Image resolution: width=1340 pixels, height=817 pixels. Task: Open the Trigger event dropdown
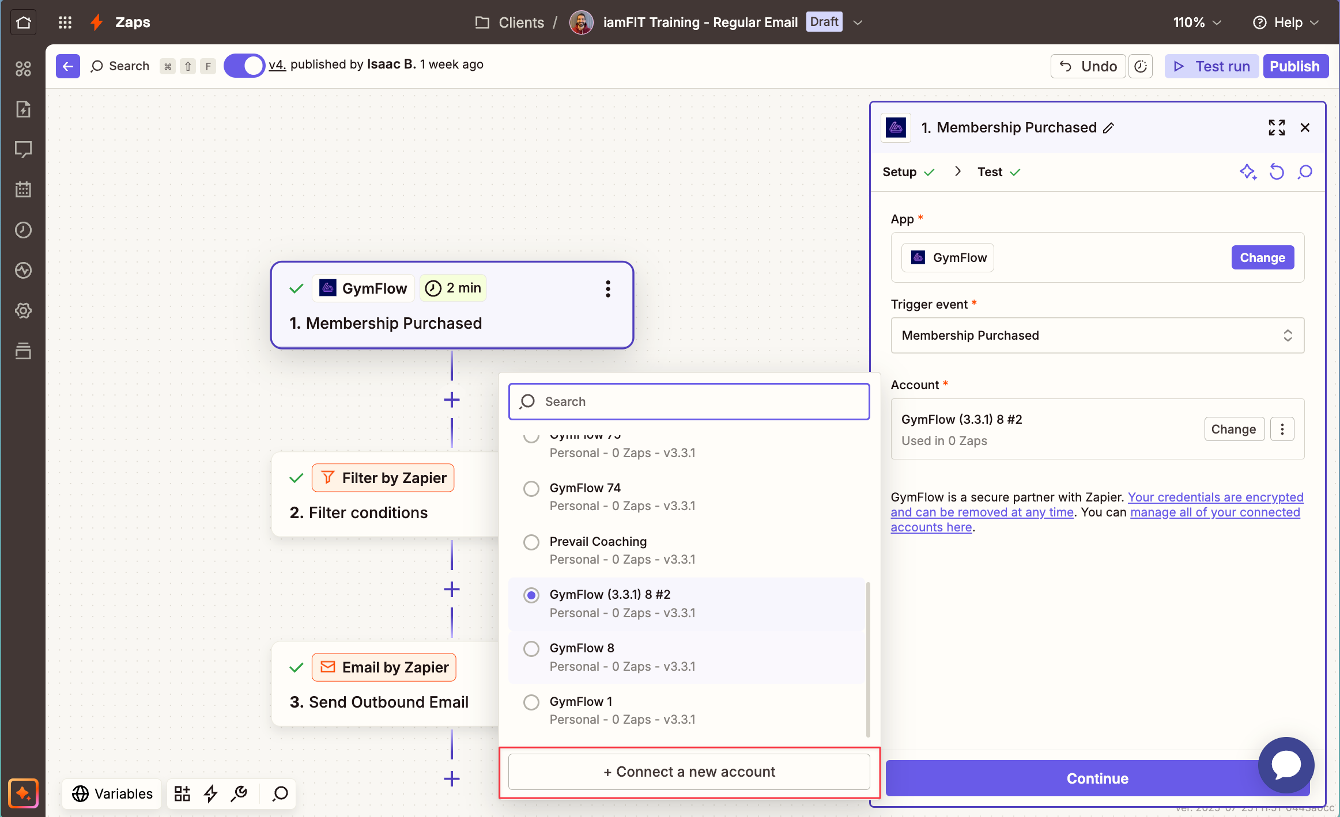click(1097, 336)
